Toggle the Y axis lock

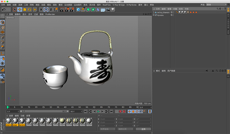(x=46, y=10)
